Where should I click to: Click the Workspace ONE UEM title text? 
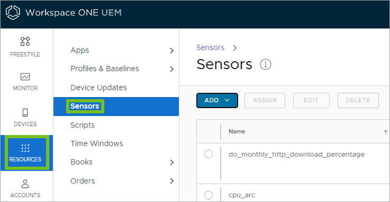(74, 13)
